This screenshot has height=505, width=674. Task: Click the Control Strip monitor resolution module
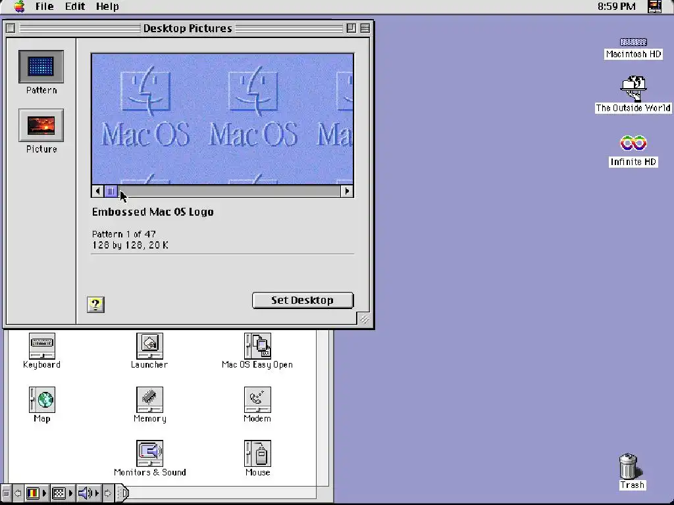(x=59, y=493)
